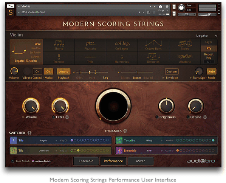Click the Tune knob in header

(x=181, y=8)
